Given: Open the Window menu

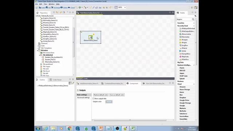Looking at the screenshot, I should 52,4.
